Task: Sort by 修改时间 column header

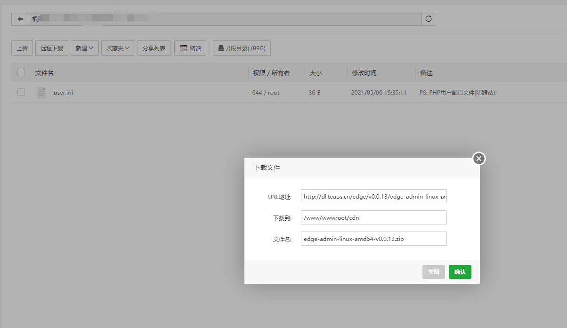Action: 364,73
